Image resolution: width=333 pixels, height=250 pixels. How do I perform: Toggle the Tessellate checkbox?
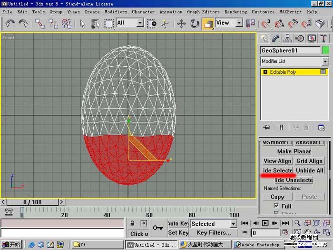tap(321, 142)
